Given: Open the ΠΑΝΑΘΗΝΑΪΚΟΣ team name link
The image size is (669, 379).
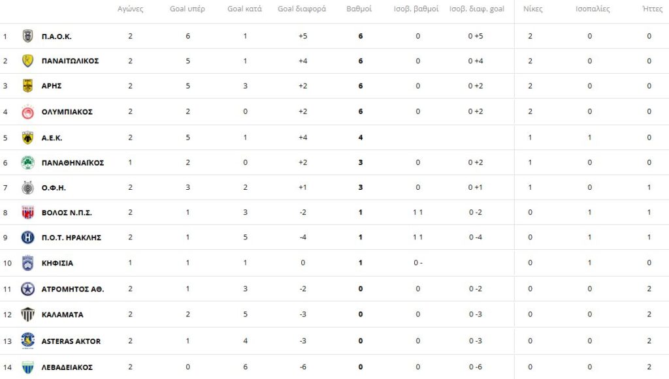Looking at the screenshot, I should (73, 162).
